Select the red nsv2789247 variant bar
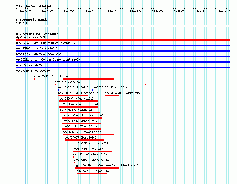Screen dimensions: 237x184 (x=78, y=107)
